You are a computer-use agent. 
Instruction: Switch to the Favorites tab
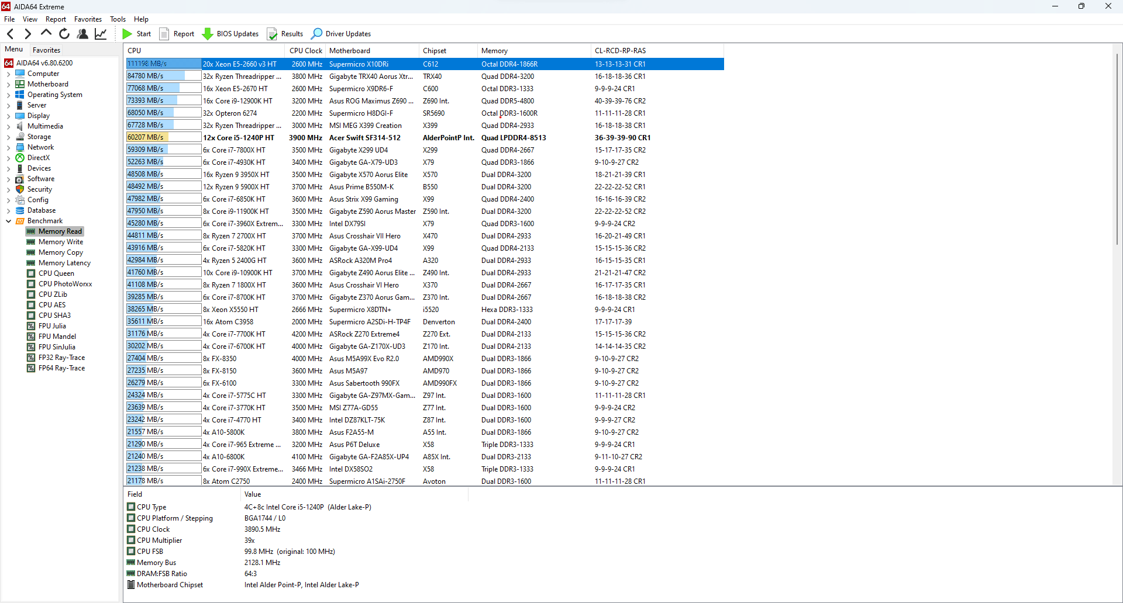tap(46, 50)
